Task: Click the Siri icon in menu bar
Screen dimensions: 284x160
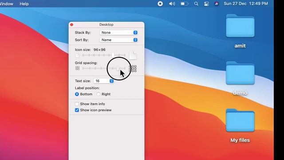Action: click(217, 4)
